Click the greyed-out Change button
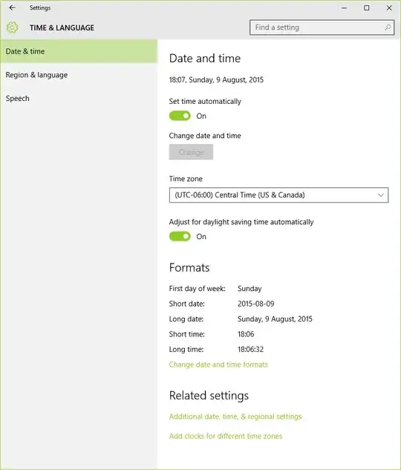The image size is (401, 470). click(191, 152)
